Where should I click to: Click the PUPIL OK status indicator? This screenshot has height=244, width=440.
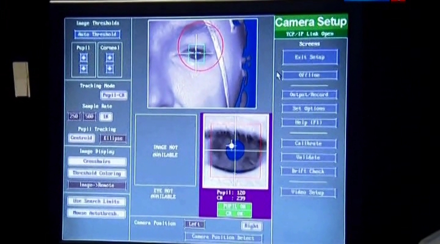(x=234, y=206)
